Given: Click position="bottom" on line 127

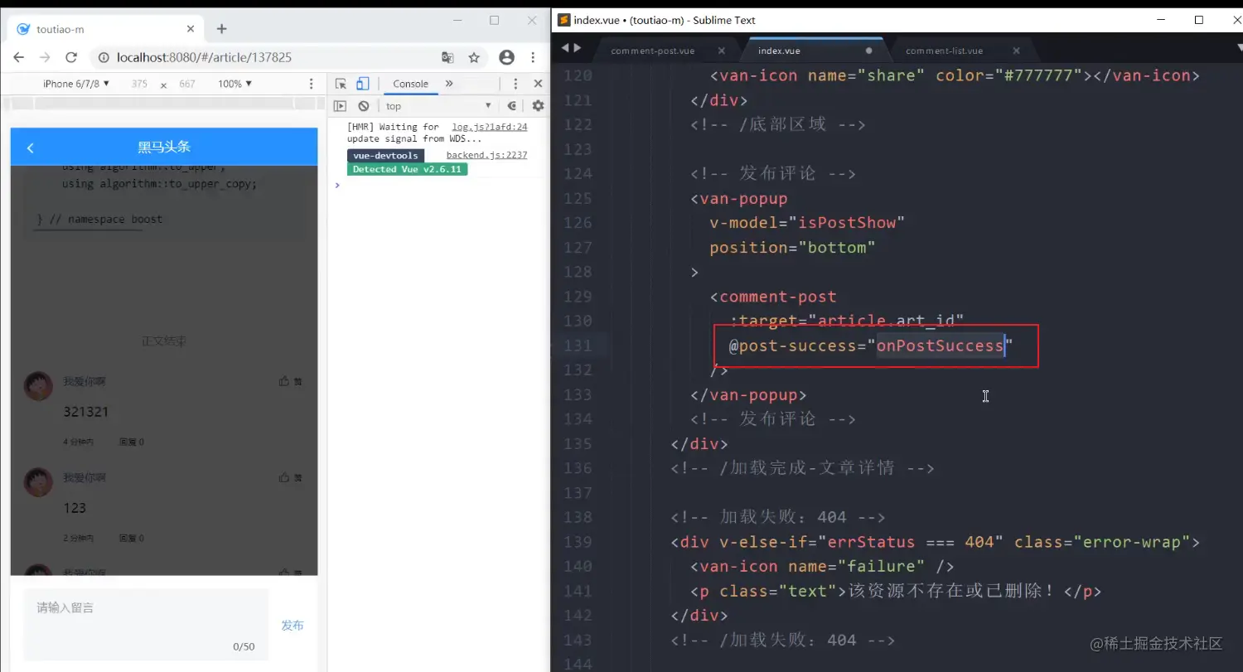Looking at the screenshot, I should [x=792, y=248].
